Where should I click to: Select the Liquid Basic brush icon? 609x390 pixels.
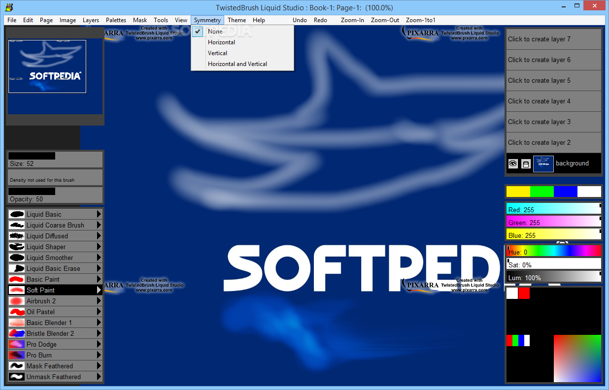point(17,214)
